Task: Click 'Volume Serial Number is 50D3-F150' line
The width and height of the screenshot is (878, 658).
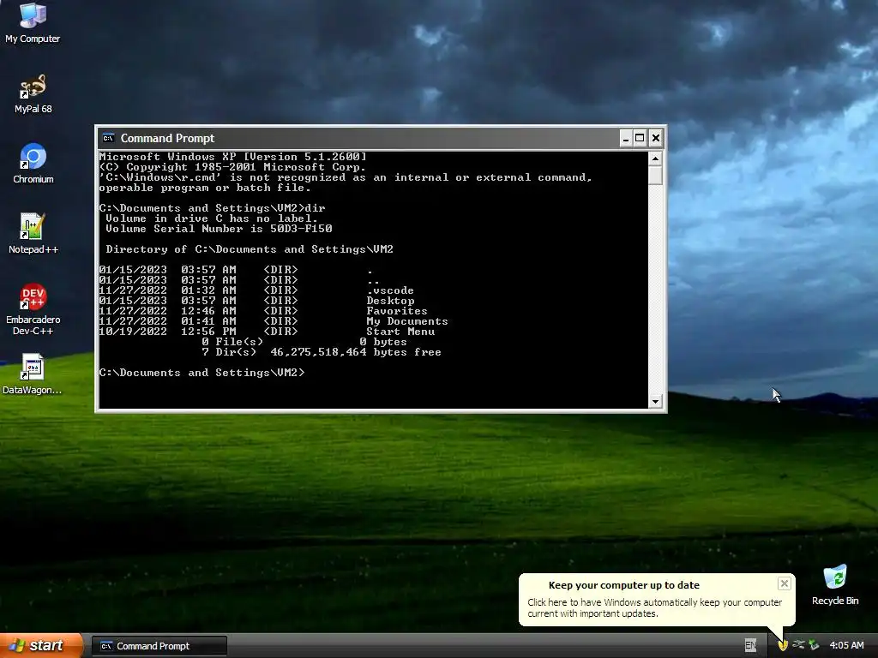Action: 219,228
